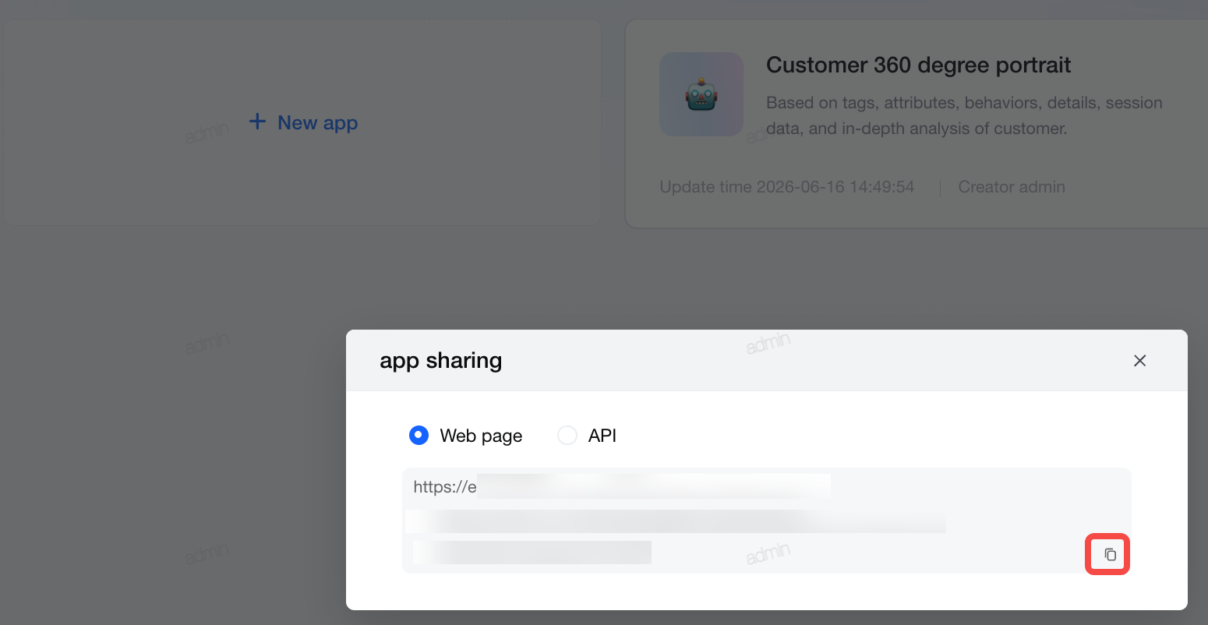The image size is (1208, 625).
Task: Click the 'app sharing' dialog title
Action: tap(441, 360)
